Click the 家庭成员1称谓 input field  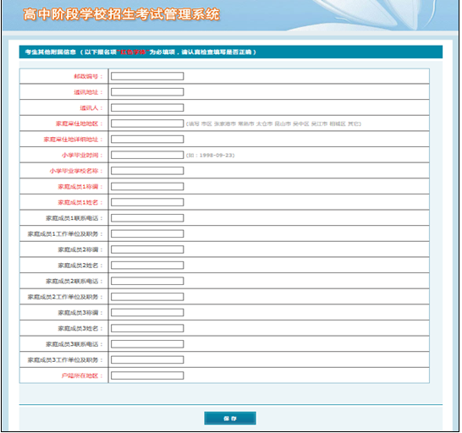(x=147, y=186)
